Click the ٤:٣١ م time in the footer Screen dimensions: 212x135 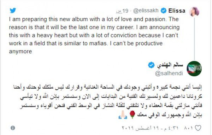click(x=171, y=128)
